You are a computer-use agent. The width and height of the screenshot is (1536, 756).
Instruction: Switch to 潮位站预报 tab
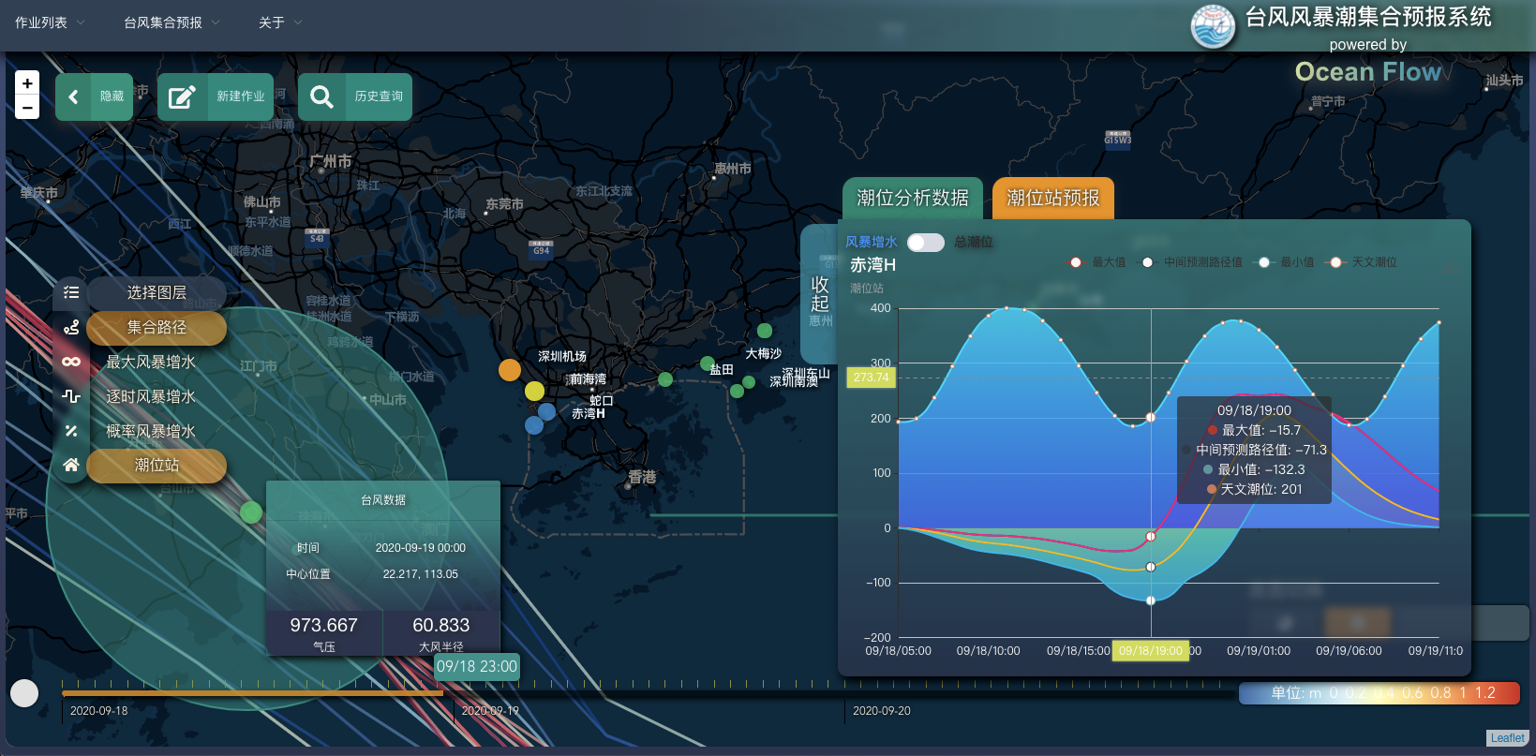pos(1053,198)
